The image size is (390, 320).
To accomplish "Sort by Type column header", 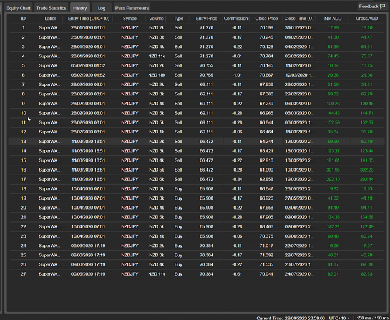I will [x=178, y=18].
